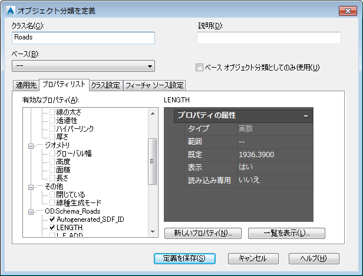Collapse the OD:Schema_Roads tree node
The height and width of the screenshot is (276, 363).
(31, 212)
